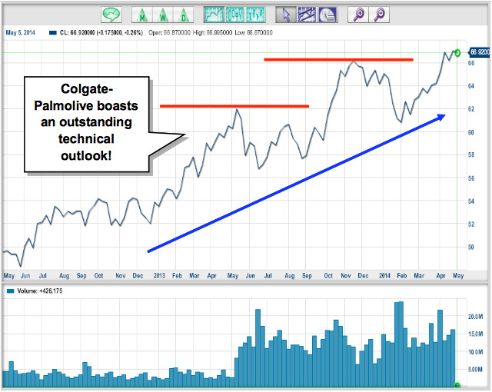Select the candlestick chart style

[235, 14]
